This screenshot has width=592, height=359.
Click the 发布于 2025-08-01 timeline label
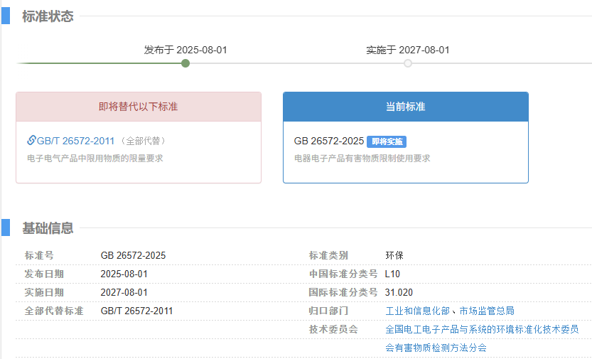185,50
